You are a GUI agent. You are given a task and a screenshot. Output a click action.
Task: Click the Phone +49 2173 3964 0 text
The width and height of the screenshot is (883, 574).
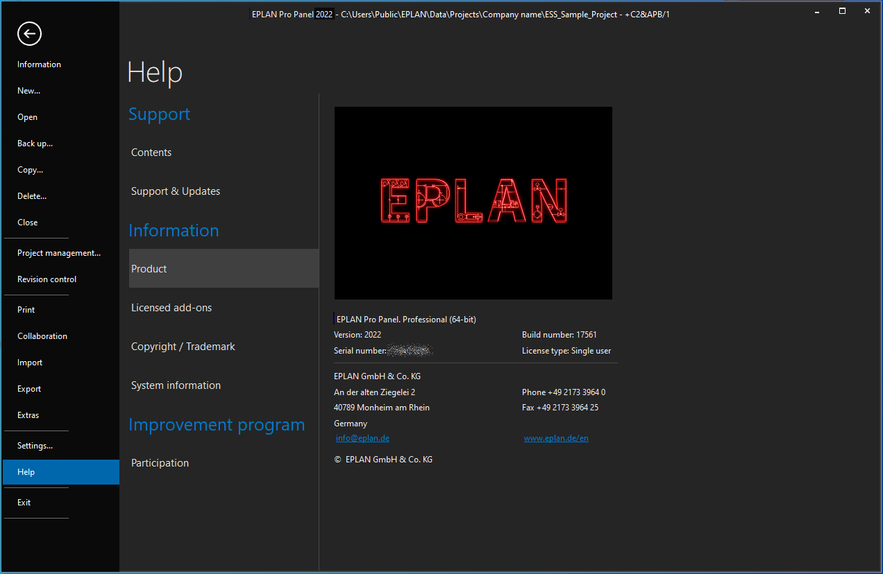[x=564, y=392]
